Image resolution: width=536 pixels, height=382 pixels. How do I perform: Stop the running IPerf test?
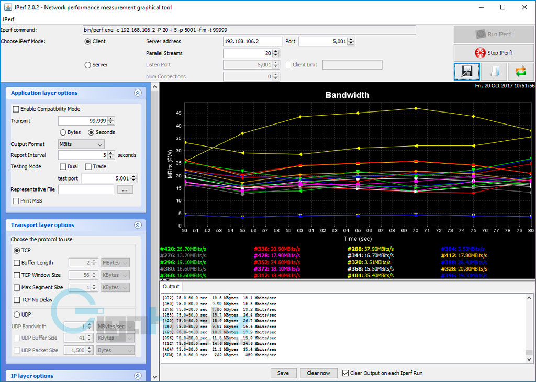(493, 53)
